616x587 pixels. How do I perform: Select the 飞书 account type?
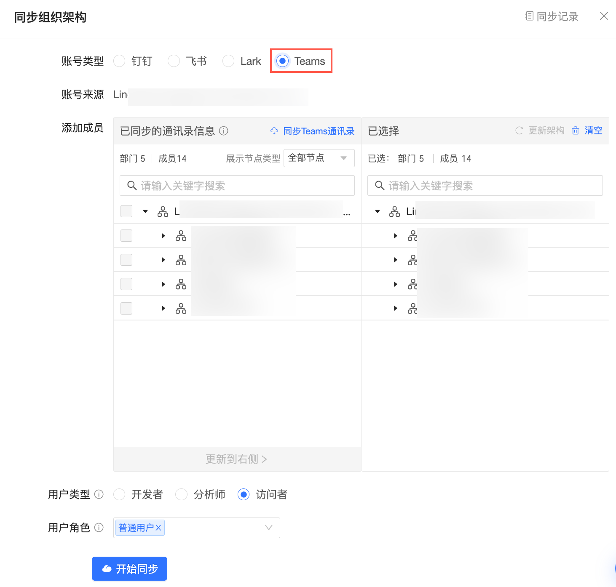pyautogui.click(x=174, y=61)
